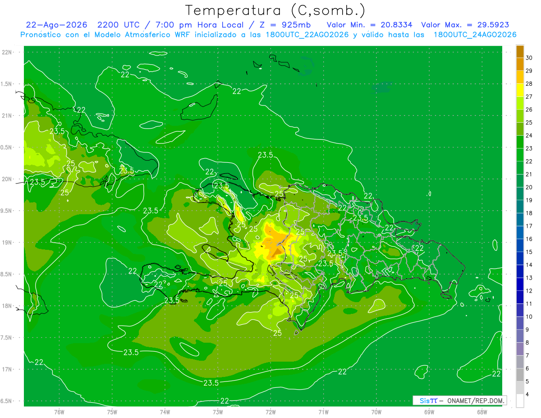
Task: Click the "76W" longitude label
Action: pyautogui.click(x=59, y=412)
